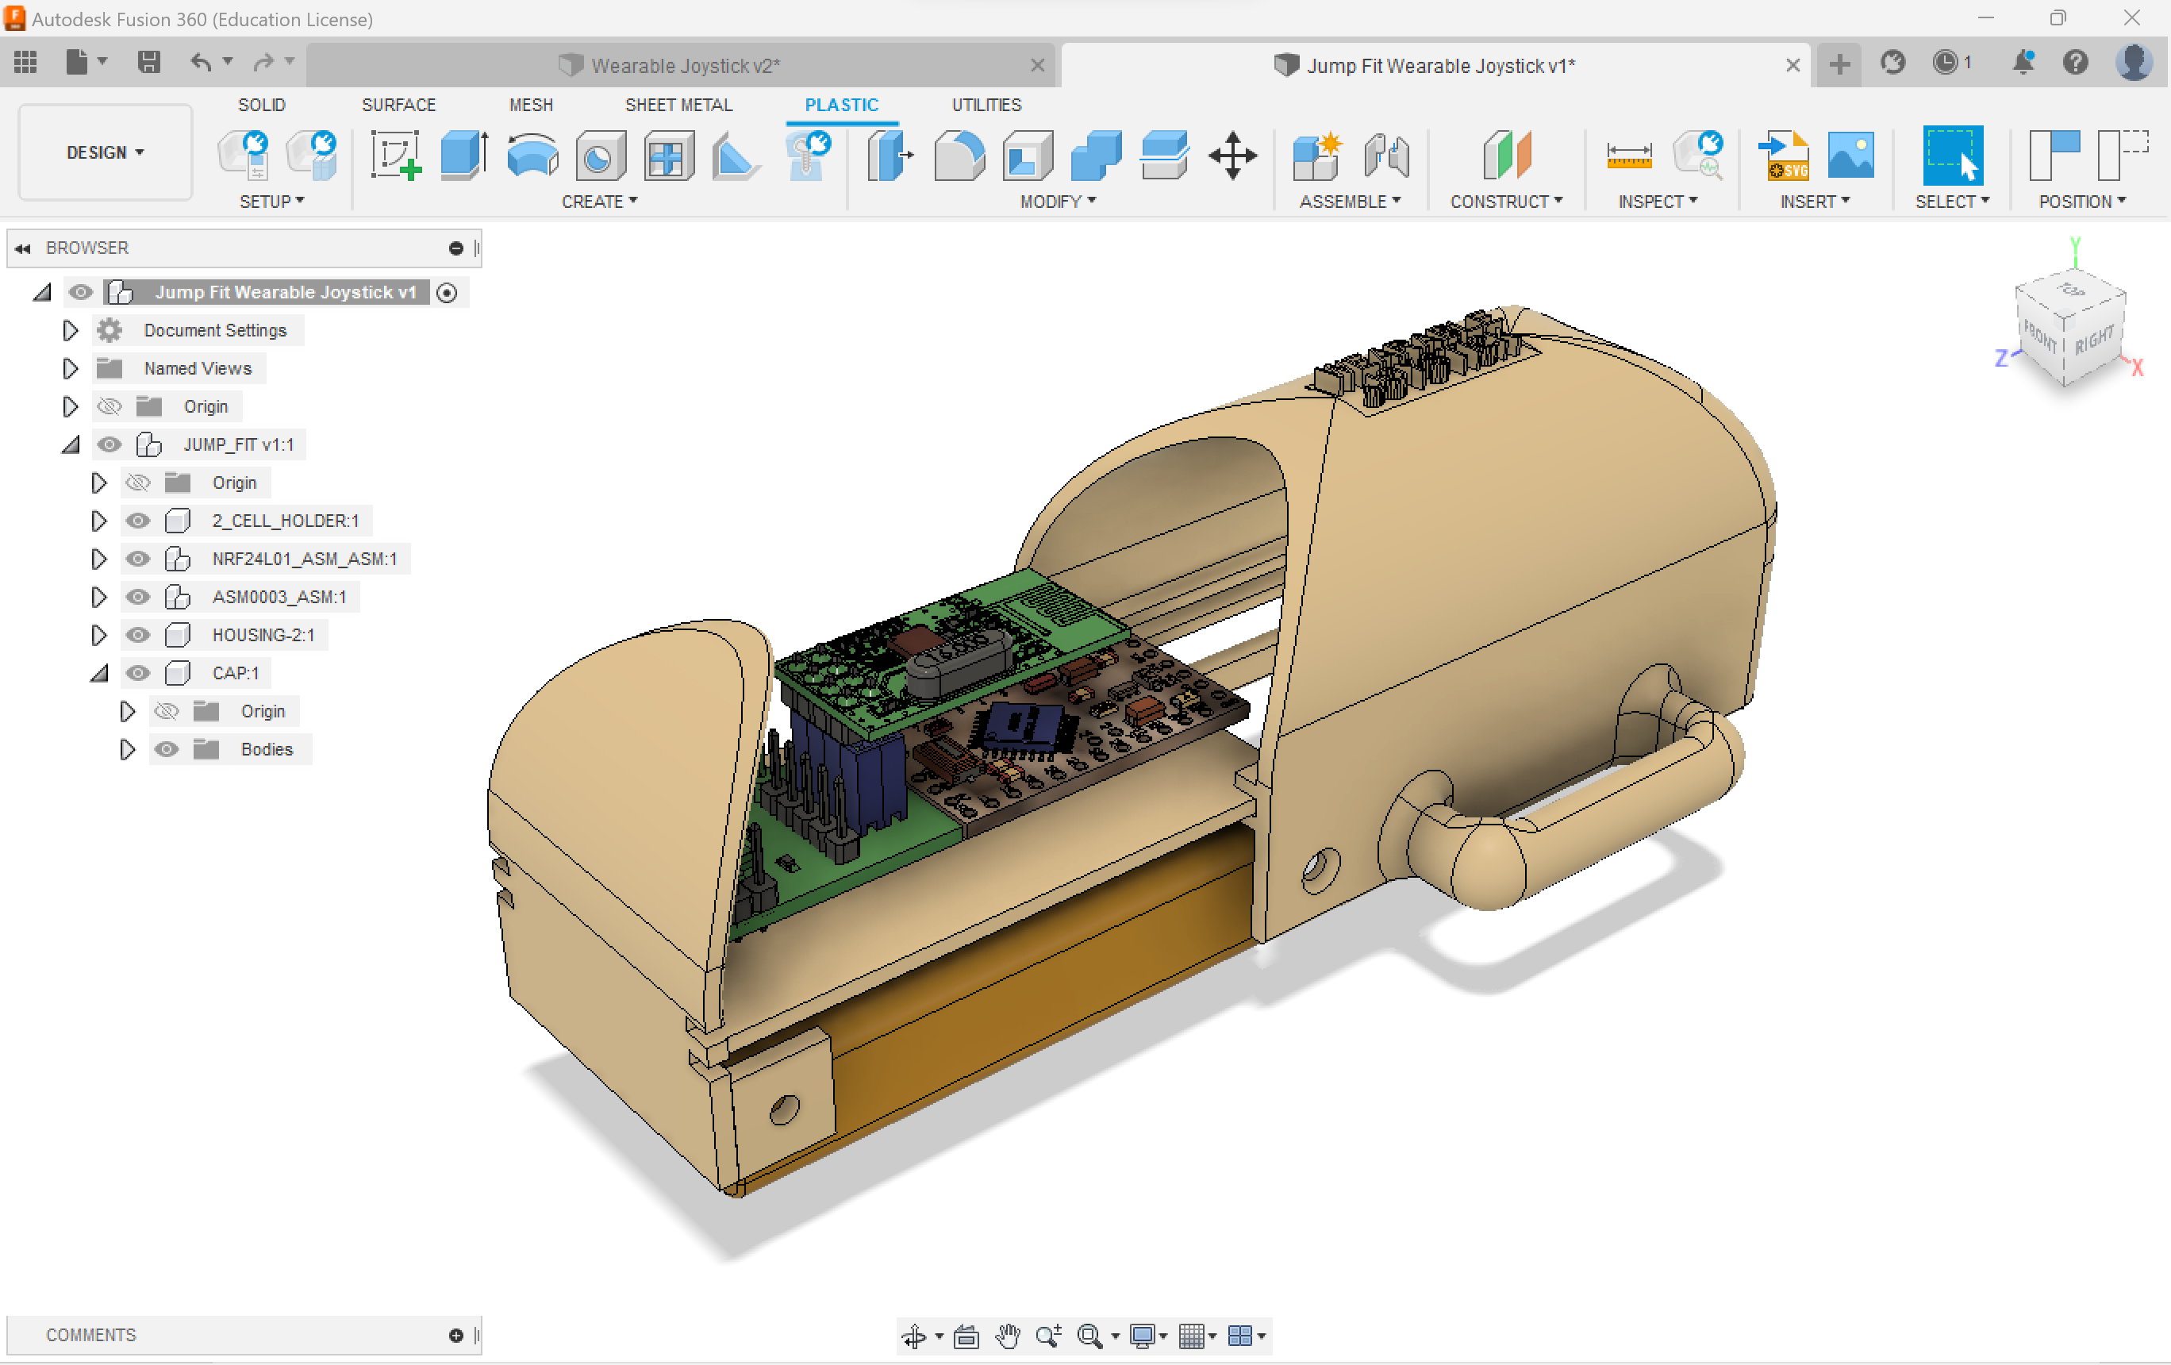
Task: Click the Save icon
Action: [148, 62]
